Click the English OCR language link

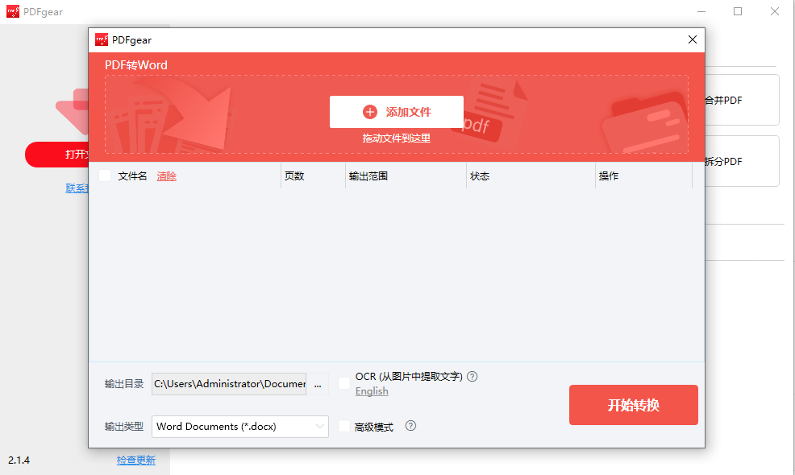coord(372,390)
